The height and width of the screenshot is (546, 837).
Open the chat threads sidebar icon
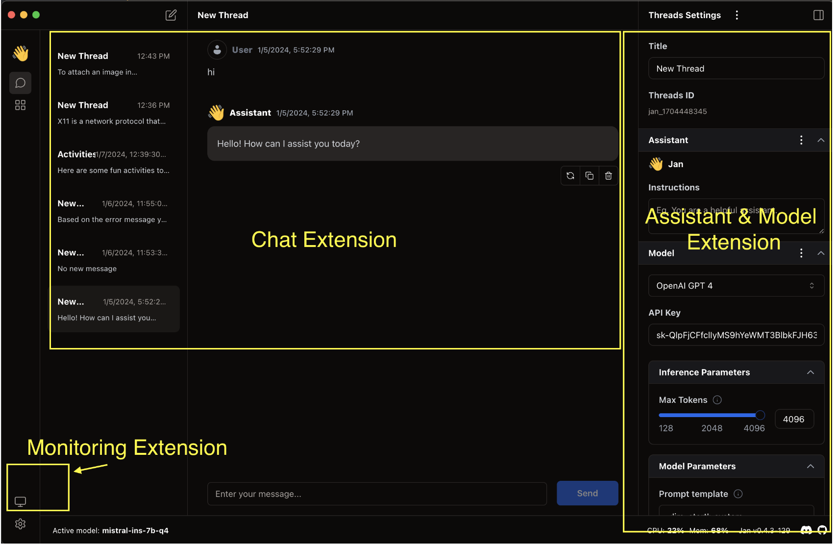pos(21,83)
